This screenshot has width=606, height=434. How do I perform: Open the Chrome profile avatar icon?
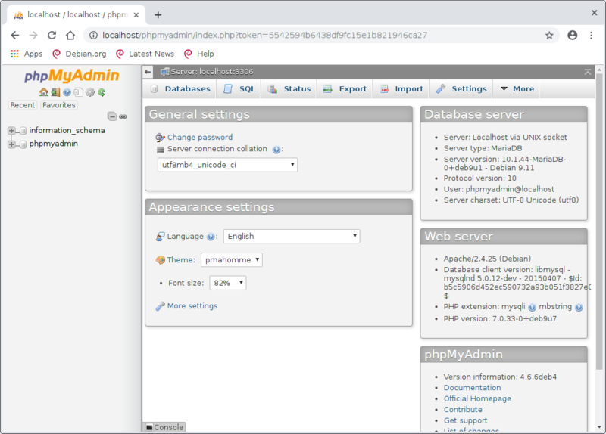point(573,35)
